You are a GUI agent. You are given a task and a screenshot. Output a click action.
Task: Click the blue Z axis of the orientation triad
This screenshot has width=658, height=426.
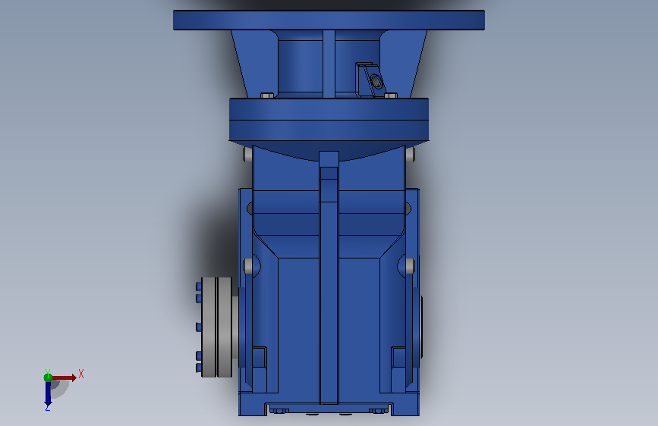click(48, 394)
